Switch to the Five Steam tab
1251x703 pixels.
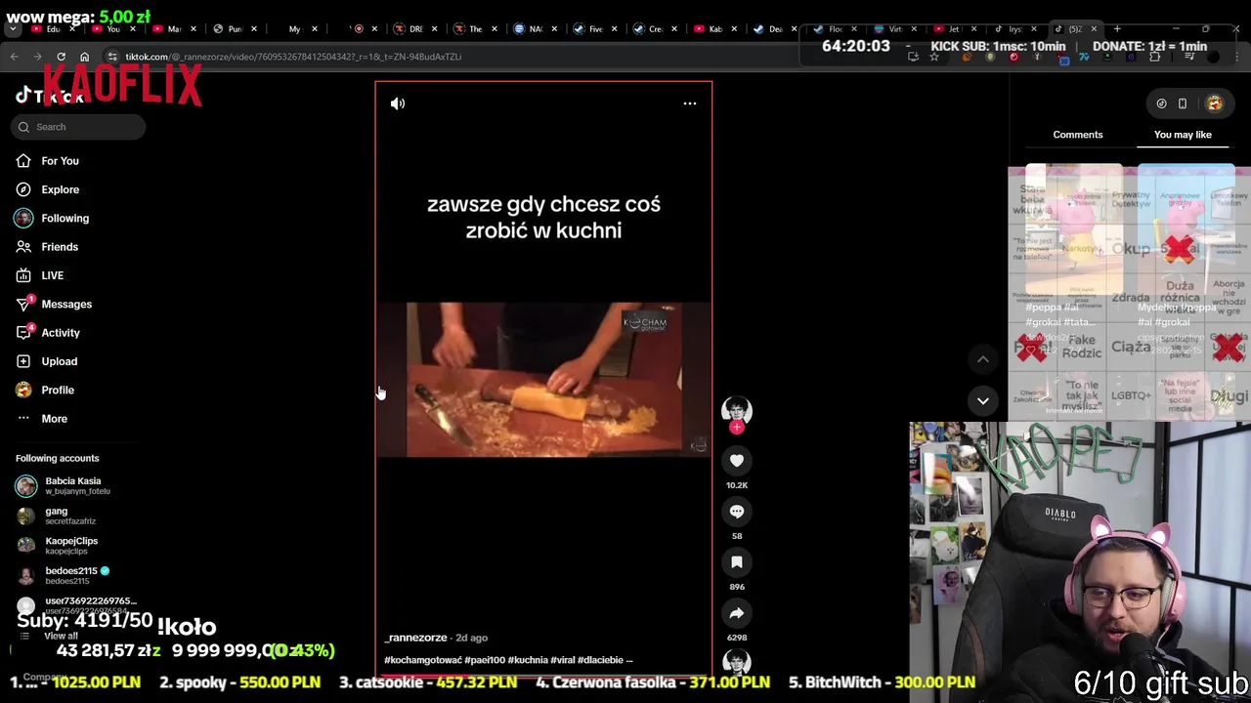594,29
